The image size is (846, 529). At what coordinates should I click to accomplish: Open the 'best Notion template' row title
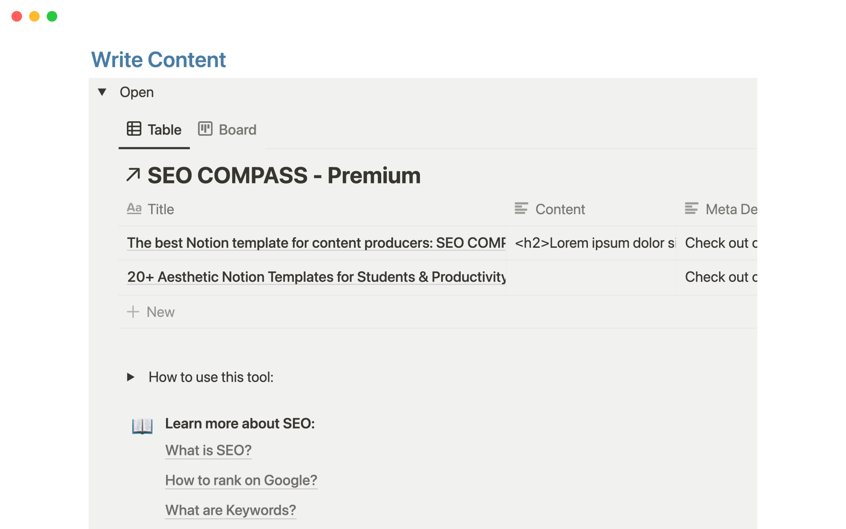tap(315, 243)
